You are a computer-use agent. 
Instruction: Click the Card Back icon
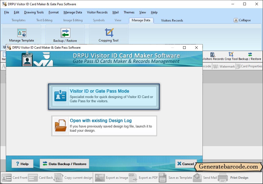coord(33,178)
